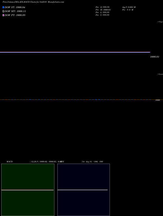This screenshot has width=163, height=216.
Task: Click the MACD (12,26,9) parameter values
Action: click(45, 162)
